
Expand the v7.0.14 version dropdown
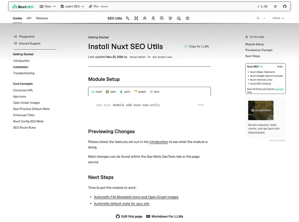click(x=278, y=18)
